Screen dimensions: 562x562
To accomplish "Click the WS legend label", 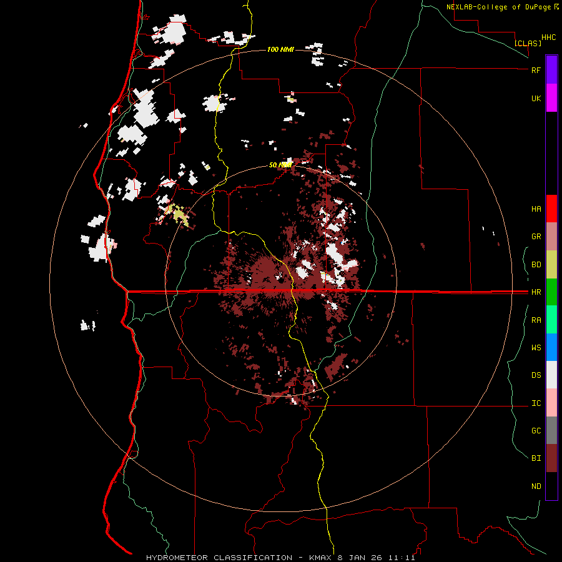I will [536, 348].
